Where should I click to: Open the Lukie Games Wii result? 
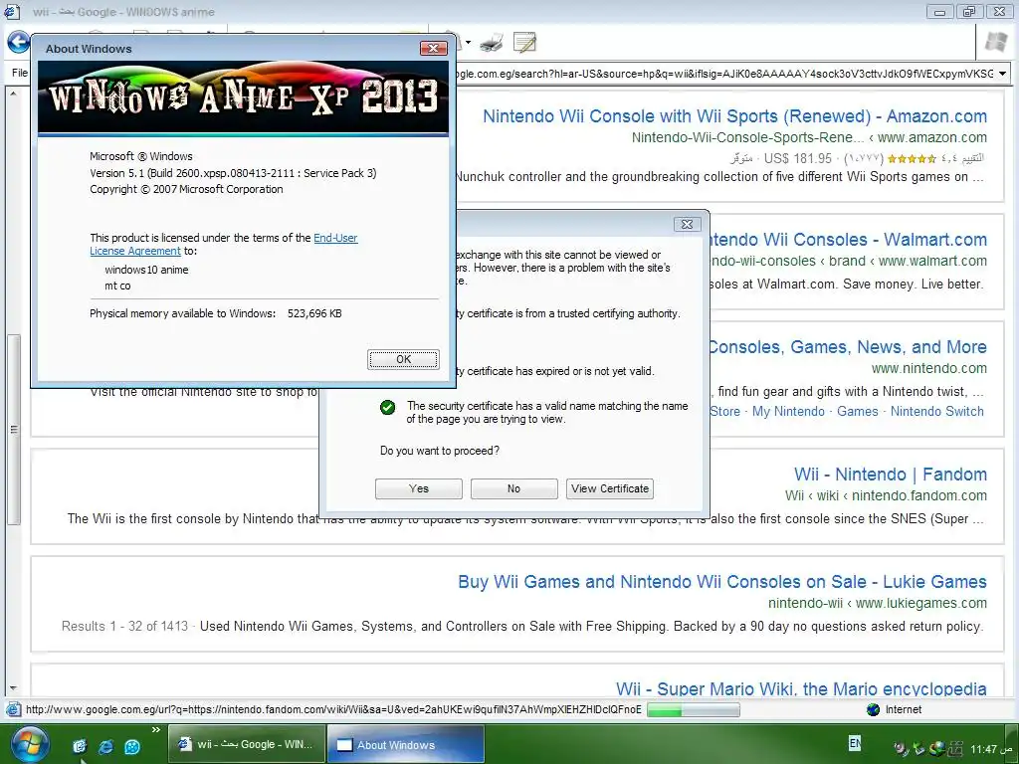(x=722, y=581)
